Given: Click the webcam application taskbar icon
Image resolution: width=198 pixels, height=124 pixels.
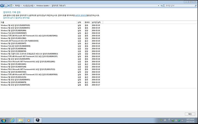Looking at the screenshot, I should (37, 120).
